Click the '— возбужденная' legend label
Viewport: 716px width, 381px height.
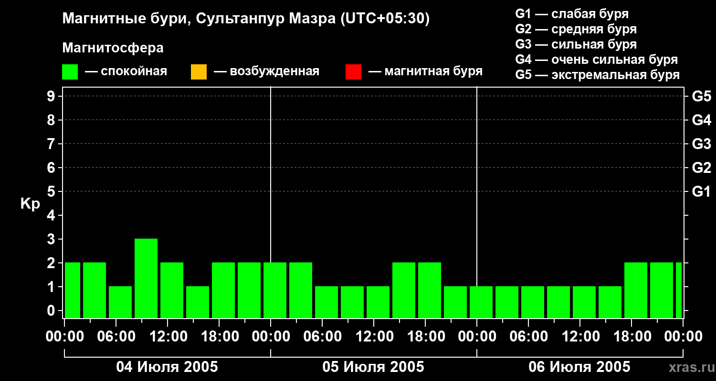pos(266,71)
